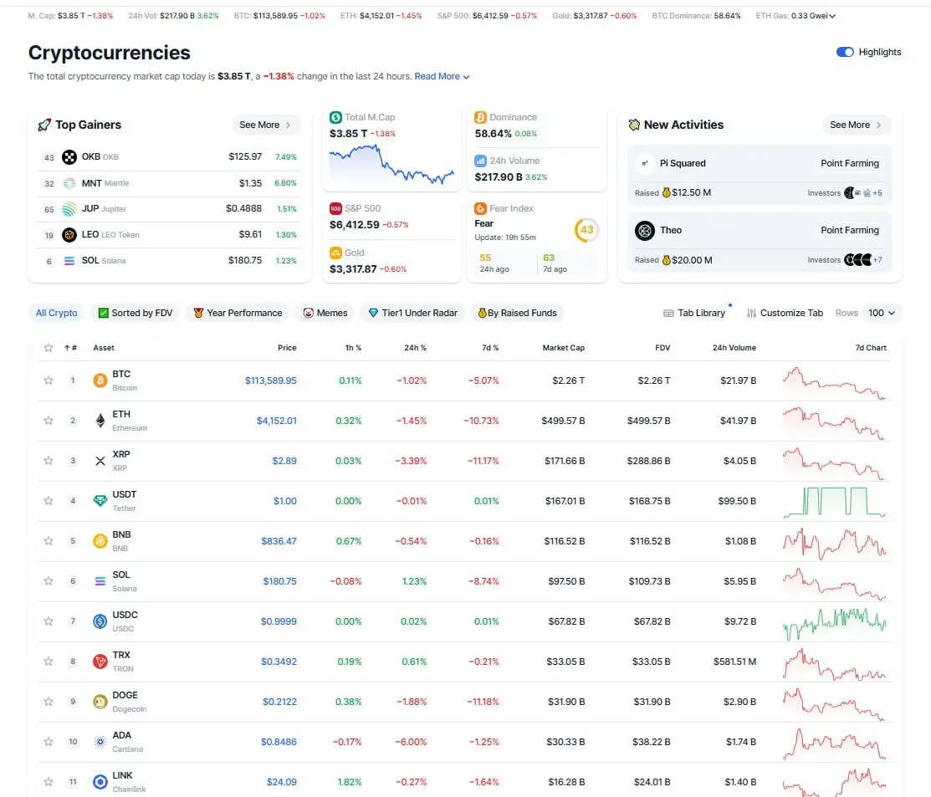This screenshot has height=797, width=931.
Task: Open the Bitcoin price link $113,589.95
Action: [271, 381]
